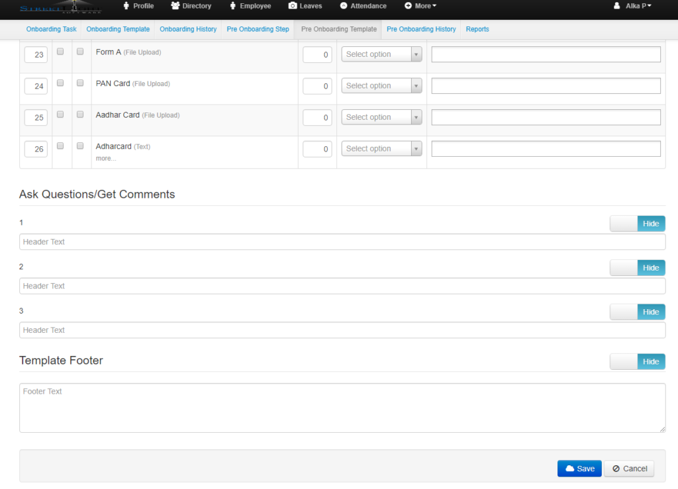Switch to the Reports tab
The image size is (678, 489).
[x=477, y=29]
